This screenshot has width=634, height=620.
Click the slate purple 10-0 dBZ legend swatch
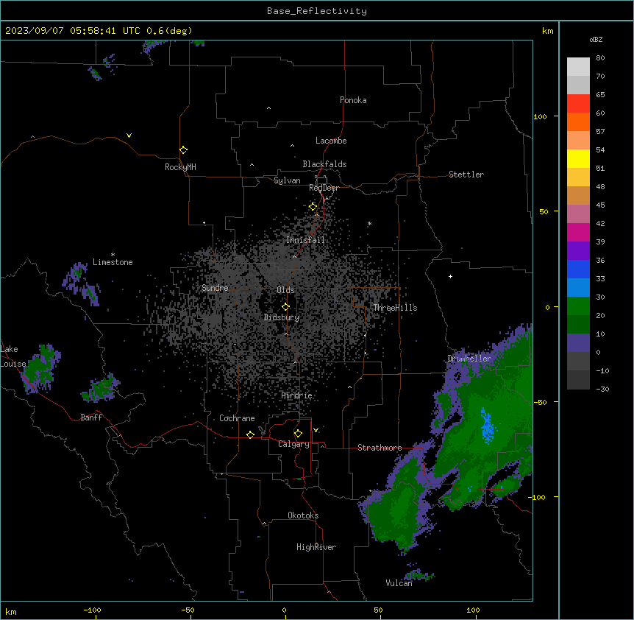578,343
